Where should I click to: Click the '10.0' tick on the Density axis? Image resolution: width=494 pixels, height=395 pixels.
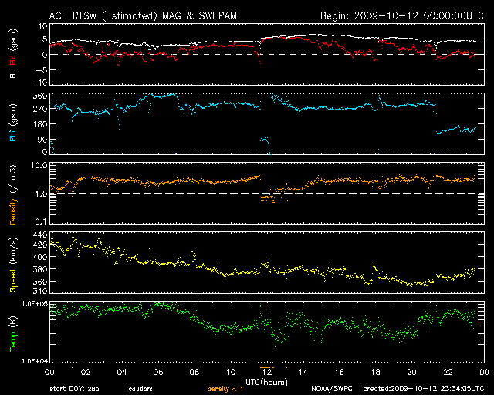click(x=39, y=165)
